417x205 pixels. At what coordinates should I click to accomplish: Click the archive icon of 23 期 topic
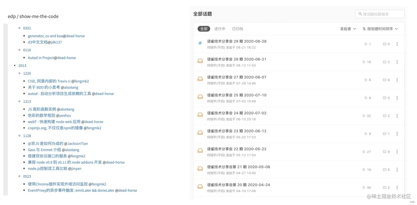coord(200,133)
